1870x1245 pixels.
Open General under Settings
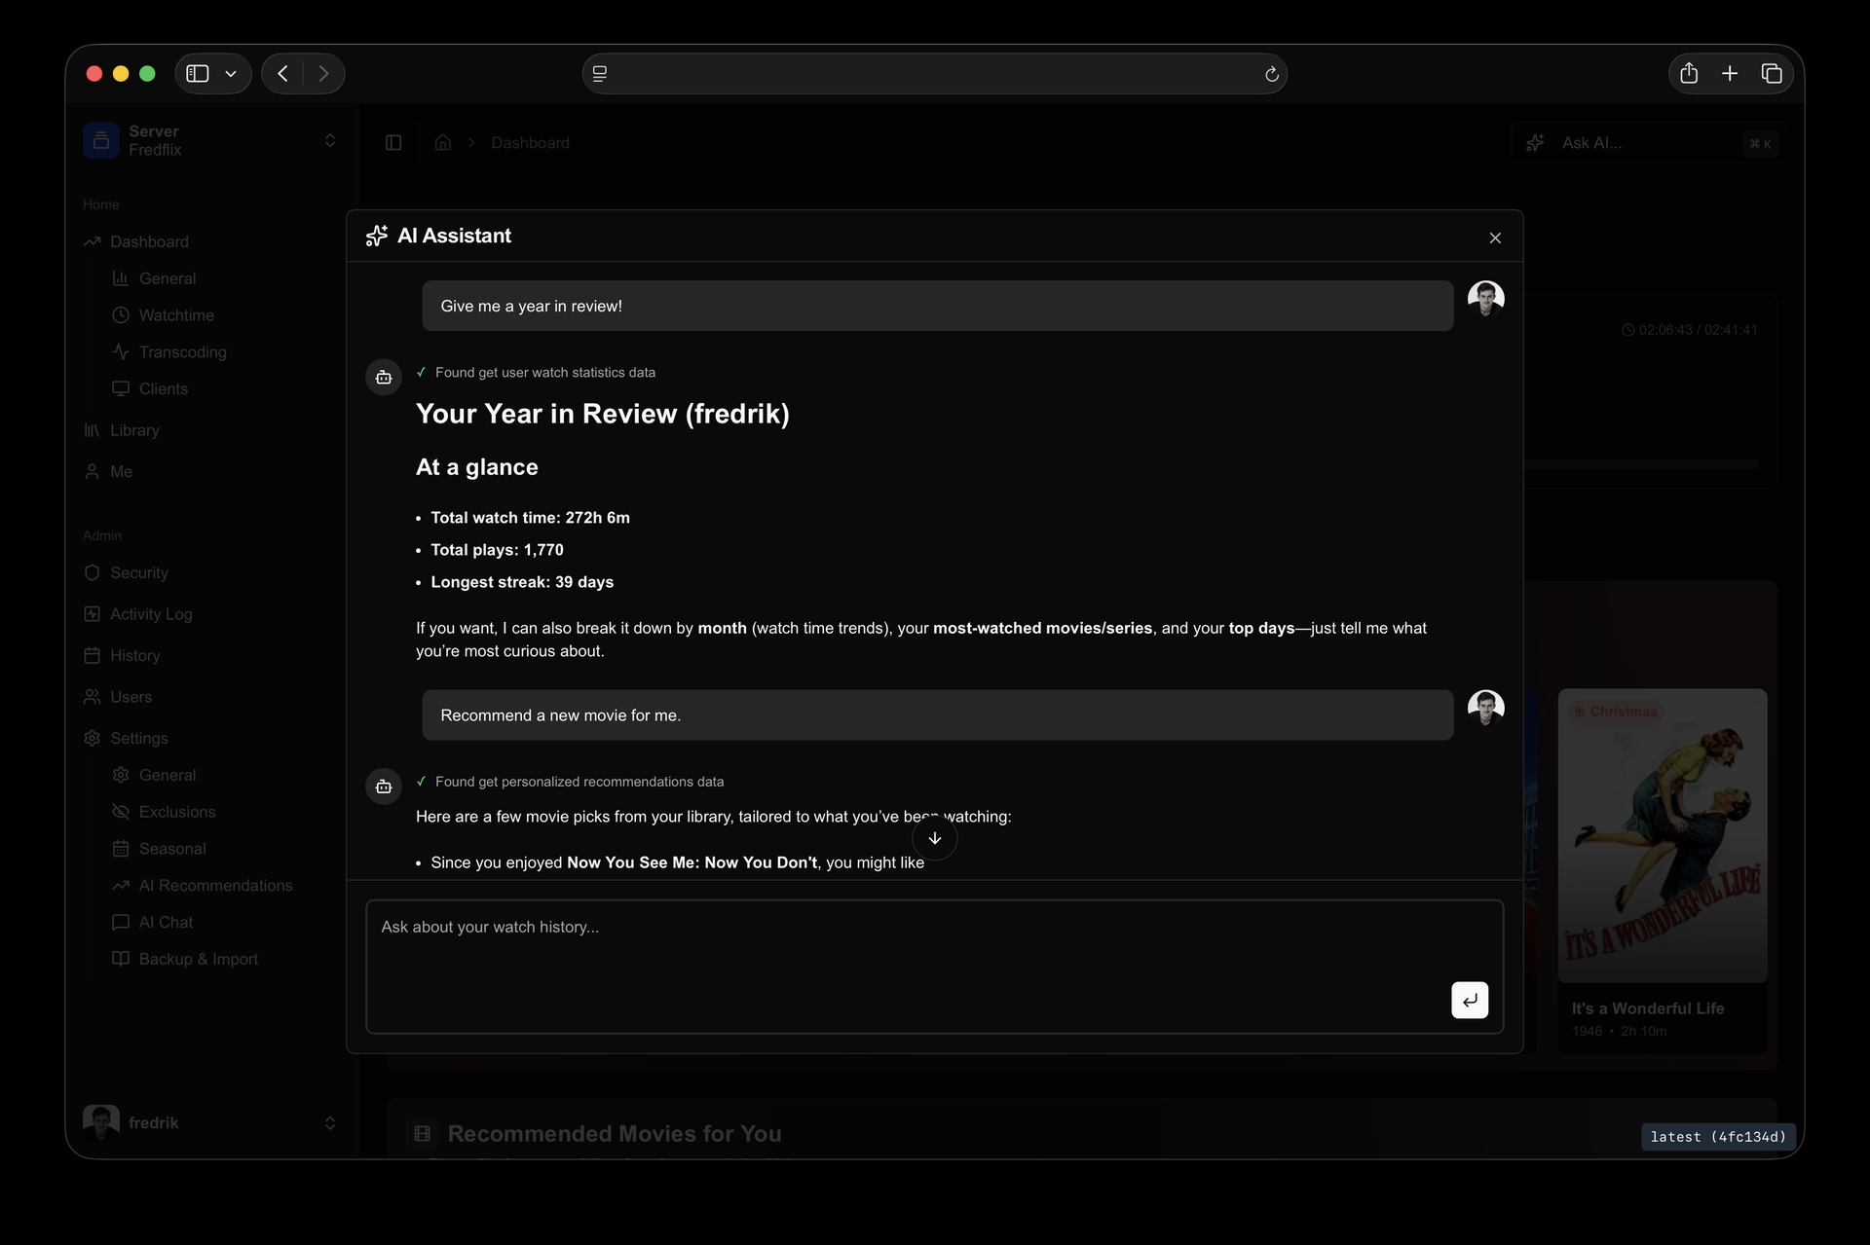pyautogui.click(x=168, y=775)
